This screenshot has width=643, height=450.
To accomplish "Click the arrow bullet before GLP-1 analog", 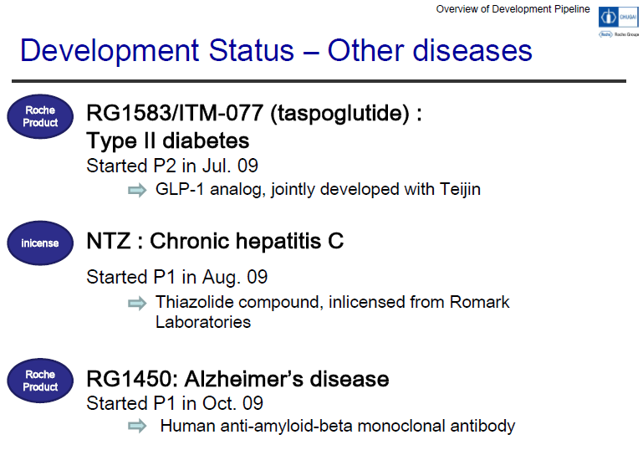I will 136,190.
